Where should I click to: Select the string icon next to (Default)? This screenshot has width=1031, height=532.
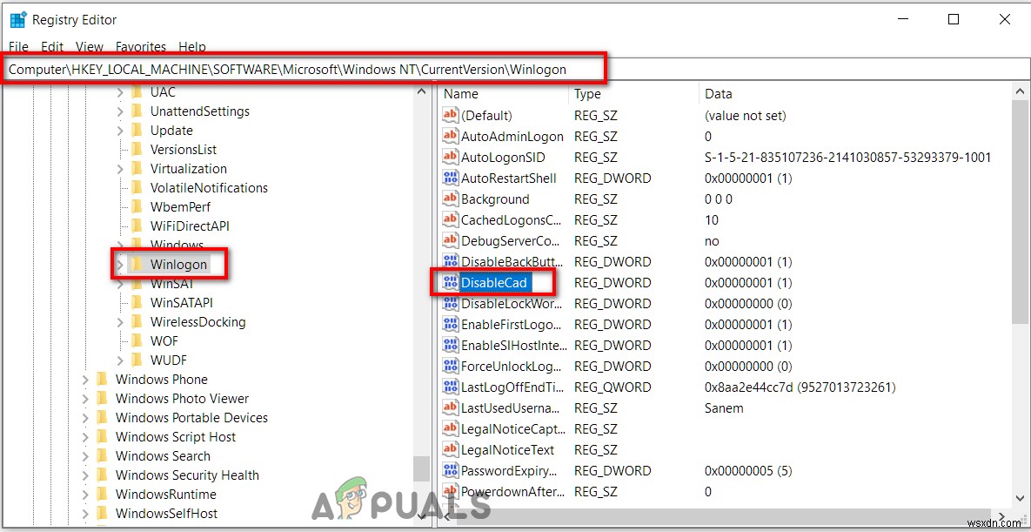(451, 115)
